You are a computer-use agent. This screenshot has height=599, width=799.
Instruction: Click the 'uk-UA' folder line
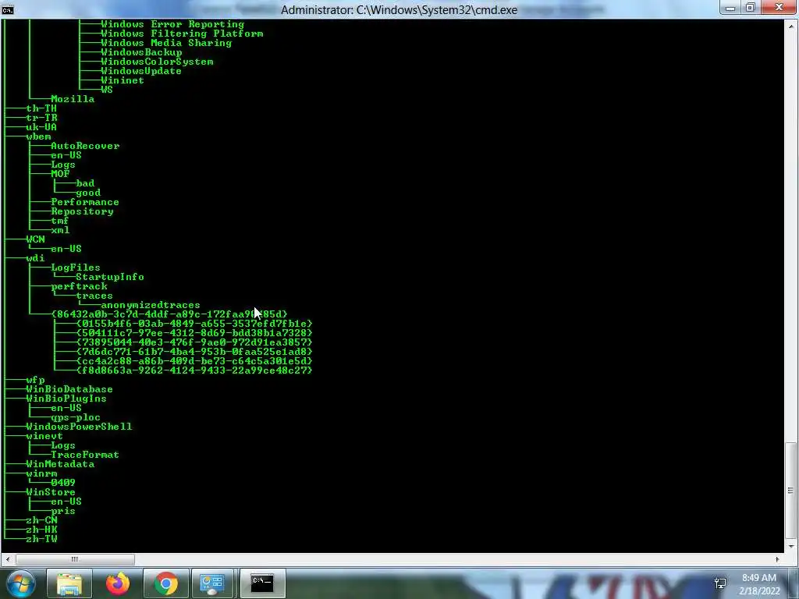pyautogui.click(x=41, y=127)
